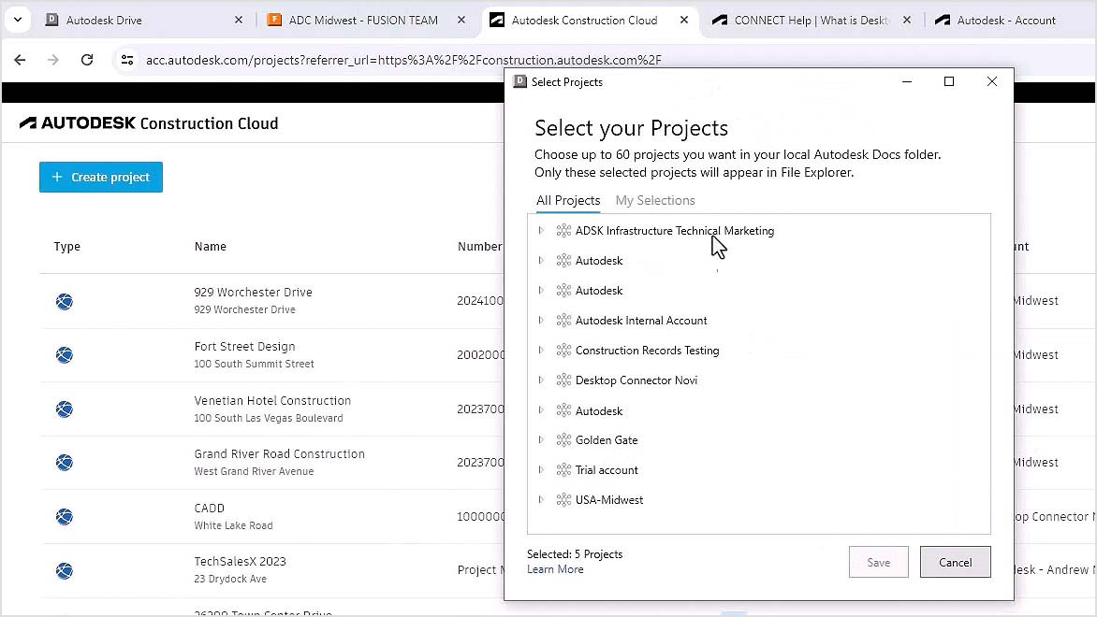Reload the current browser page

tap(87, 60)
